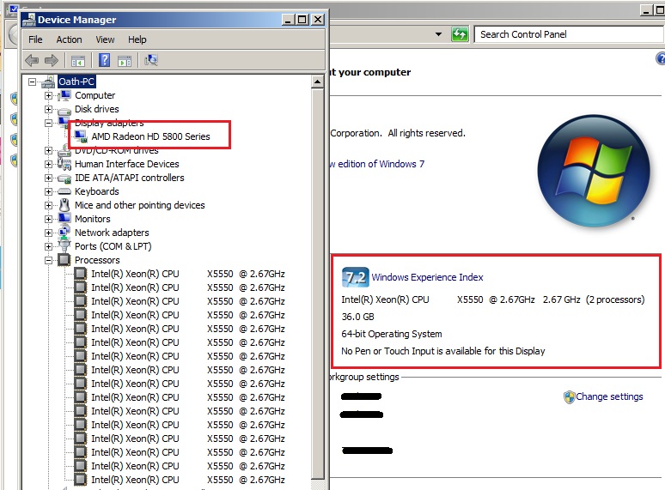
Task: Select the Ports (COM & LPT) label
Action: [x=113, y=246]
